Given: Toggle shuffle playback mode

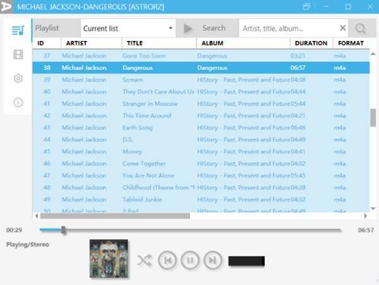Looking at the screenshot, I should [144, 260].
